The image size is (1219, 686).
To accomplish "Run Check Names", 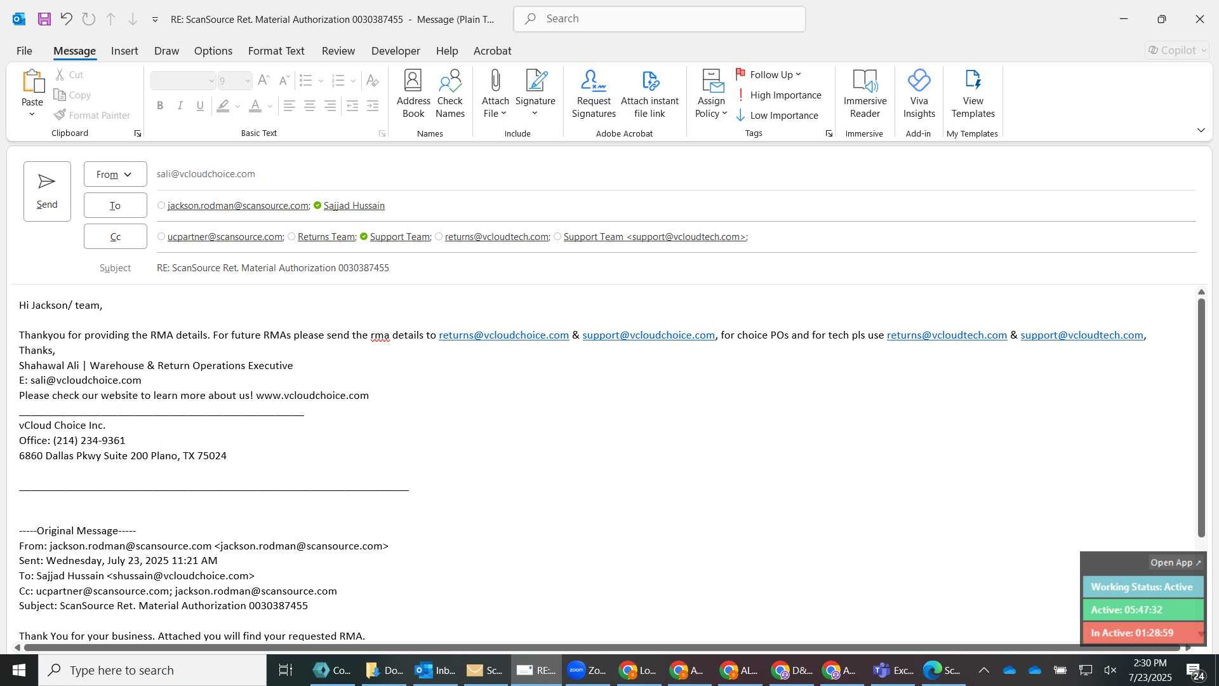I will (x=450, y=93).
